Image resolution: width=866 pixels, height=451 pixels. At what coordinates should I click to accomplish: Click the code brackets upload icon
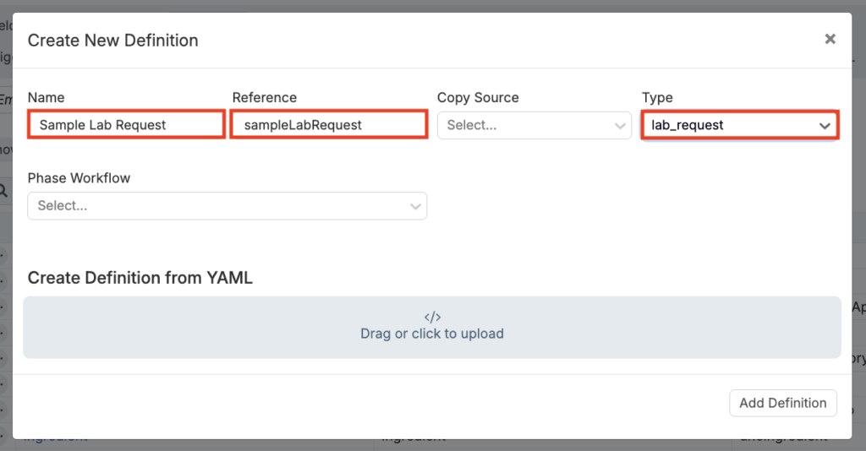[x=432, y=318]
